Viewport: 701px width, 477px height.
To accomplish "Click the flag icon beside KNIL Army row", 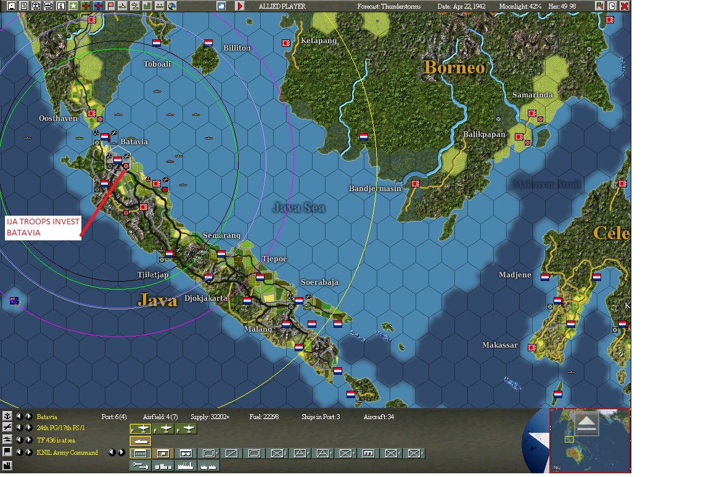I will tap(7, 452).
